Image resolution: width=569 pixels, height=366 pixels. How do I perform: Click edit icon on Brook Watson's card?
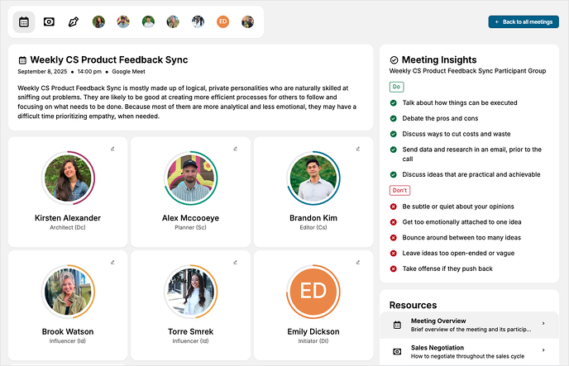(112, 263)
